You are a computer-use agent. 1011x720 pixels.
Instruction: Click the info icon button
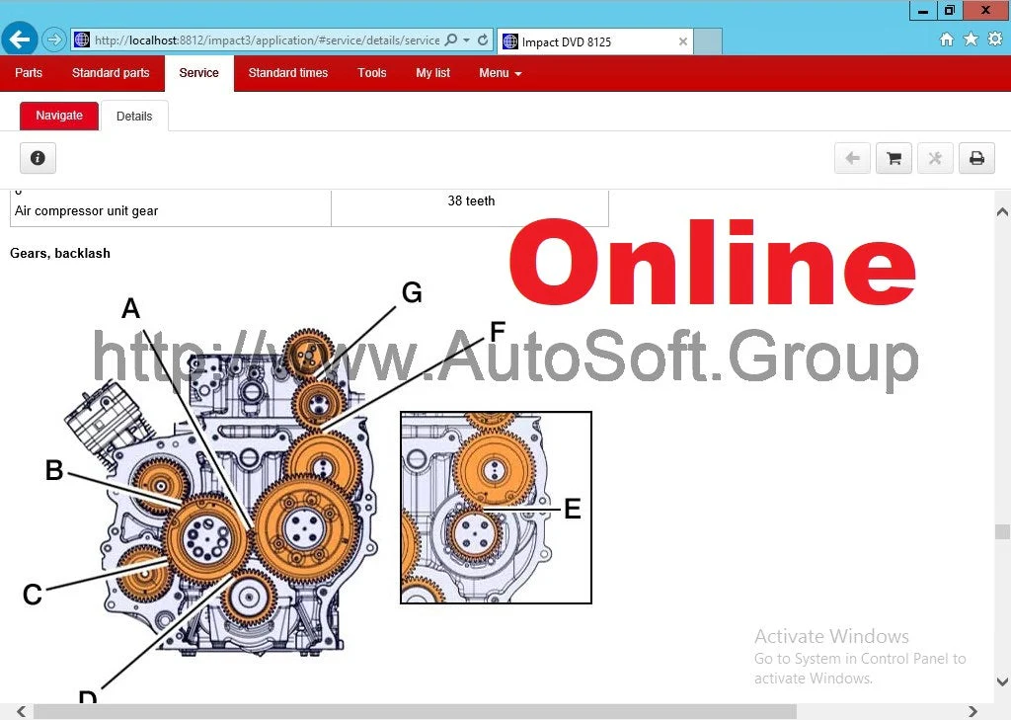point(38,158)
